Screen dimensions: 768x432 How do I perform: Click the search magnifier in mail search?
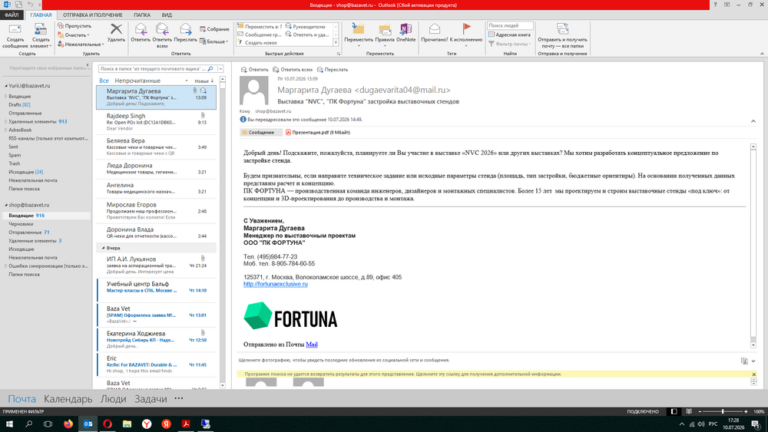click(x=210, y=69)
